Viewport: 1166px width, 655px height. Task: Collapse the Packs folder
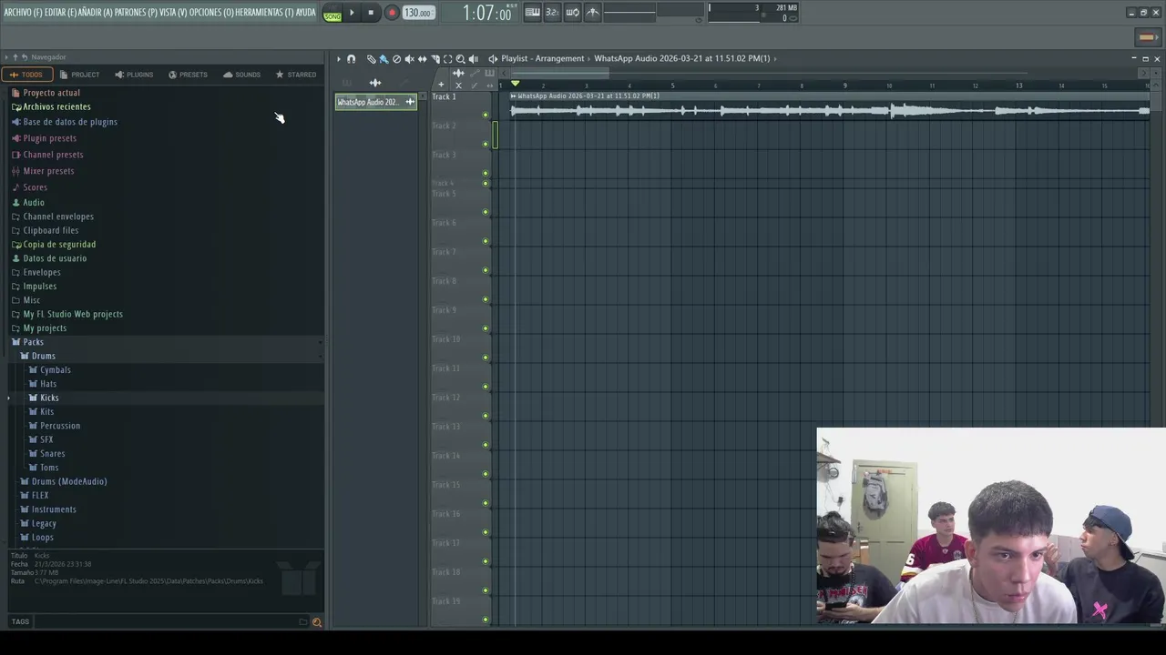pos(33,342)
